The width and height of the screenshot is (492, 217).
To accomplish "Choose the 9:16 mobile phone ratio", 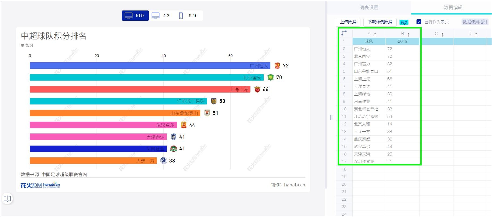I will pos(188,16).
